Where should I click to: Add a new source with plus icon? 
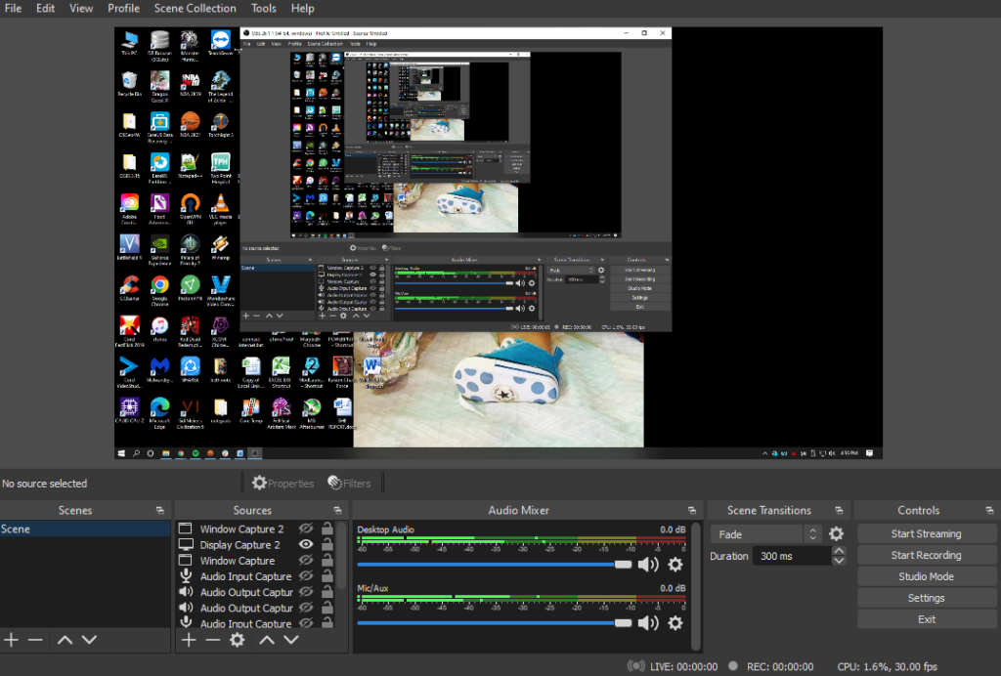coord(189,640)
